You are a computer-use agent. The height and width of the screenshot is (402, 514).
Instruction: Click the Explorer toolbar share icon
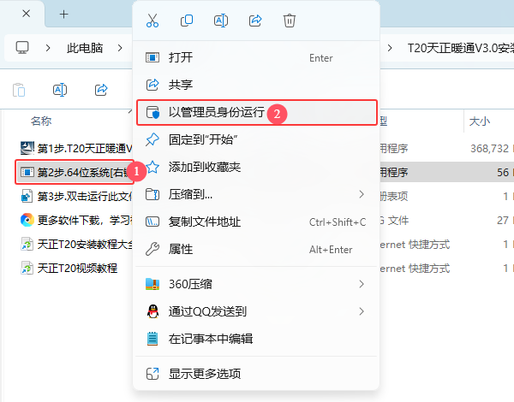tap(101, 90)
